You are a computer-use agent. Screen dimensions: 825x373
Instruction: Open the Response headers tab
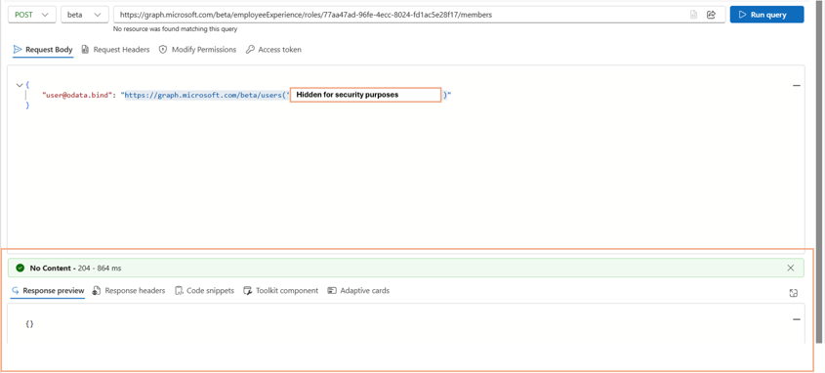(x=129, y=291)
